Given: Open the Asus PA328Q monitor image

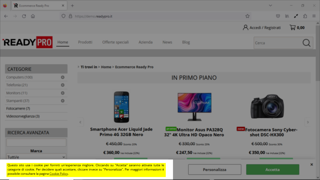Looking at the screenshot, I should 194,106.
